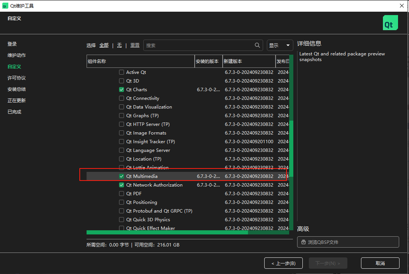The width and height of the screenshot is (409, 274).
Task: Go to the 许可协议 step
Action: (16, 78)
